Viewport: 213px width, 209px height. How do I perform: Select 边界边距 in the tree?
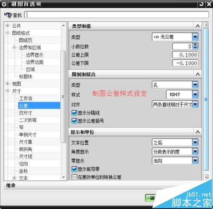(x=35, y=62)
